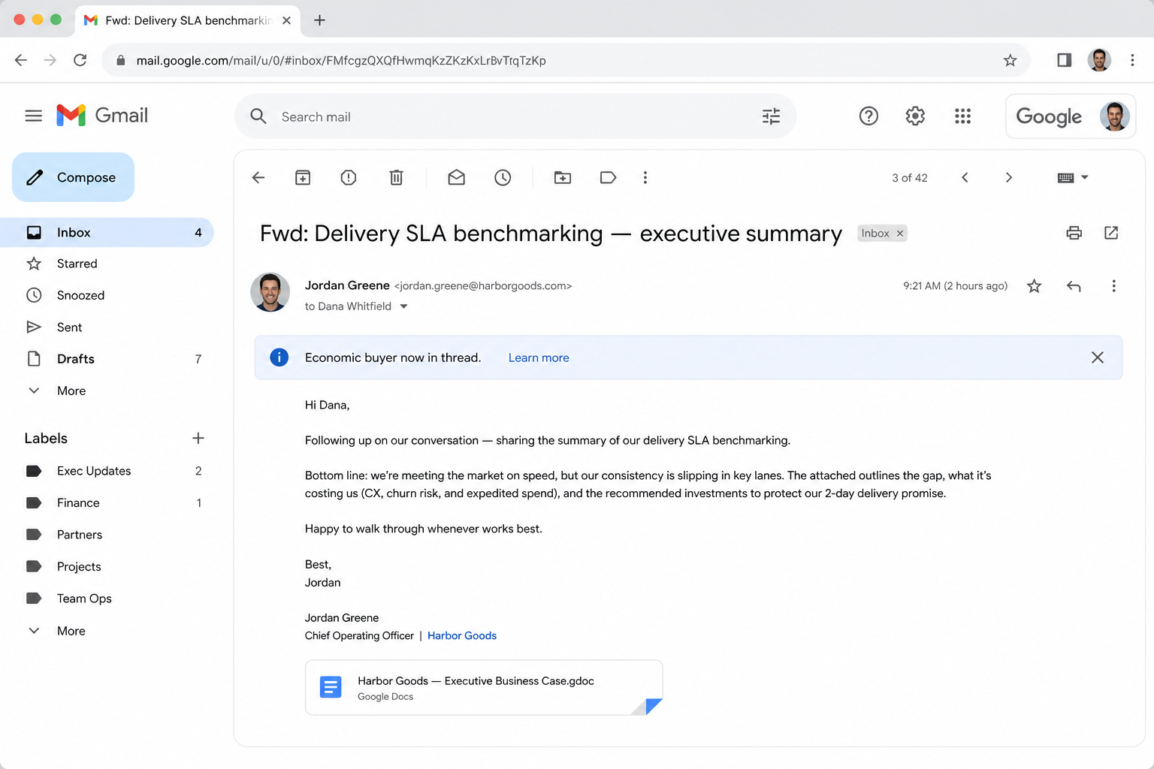Go to the newer conversation arrow
Image resolution: width=1154 pixels, height=769 pixels.
(965, 178)
